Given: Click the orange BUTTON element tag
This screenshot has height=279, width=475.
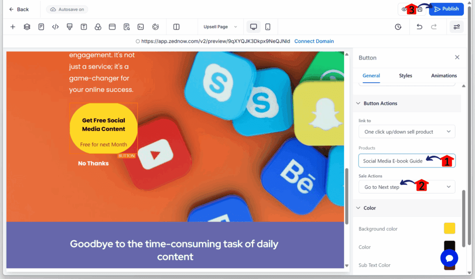Looking at the screenshot, I should (127, 156).
